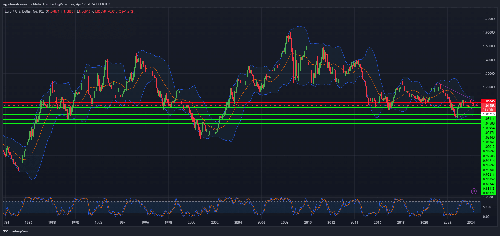Click the 1.60000 price axis label
Image resolution: width=500 pixels, height=236 pixels.
[x=489, y=33]
